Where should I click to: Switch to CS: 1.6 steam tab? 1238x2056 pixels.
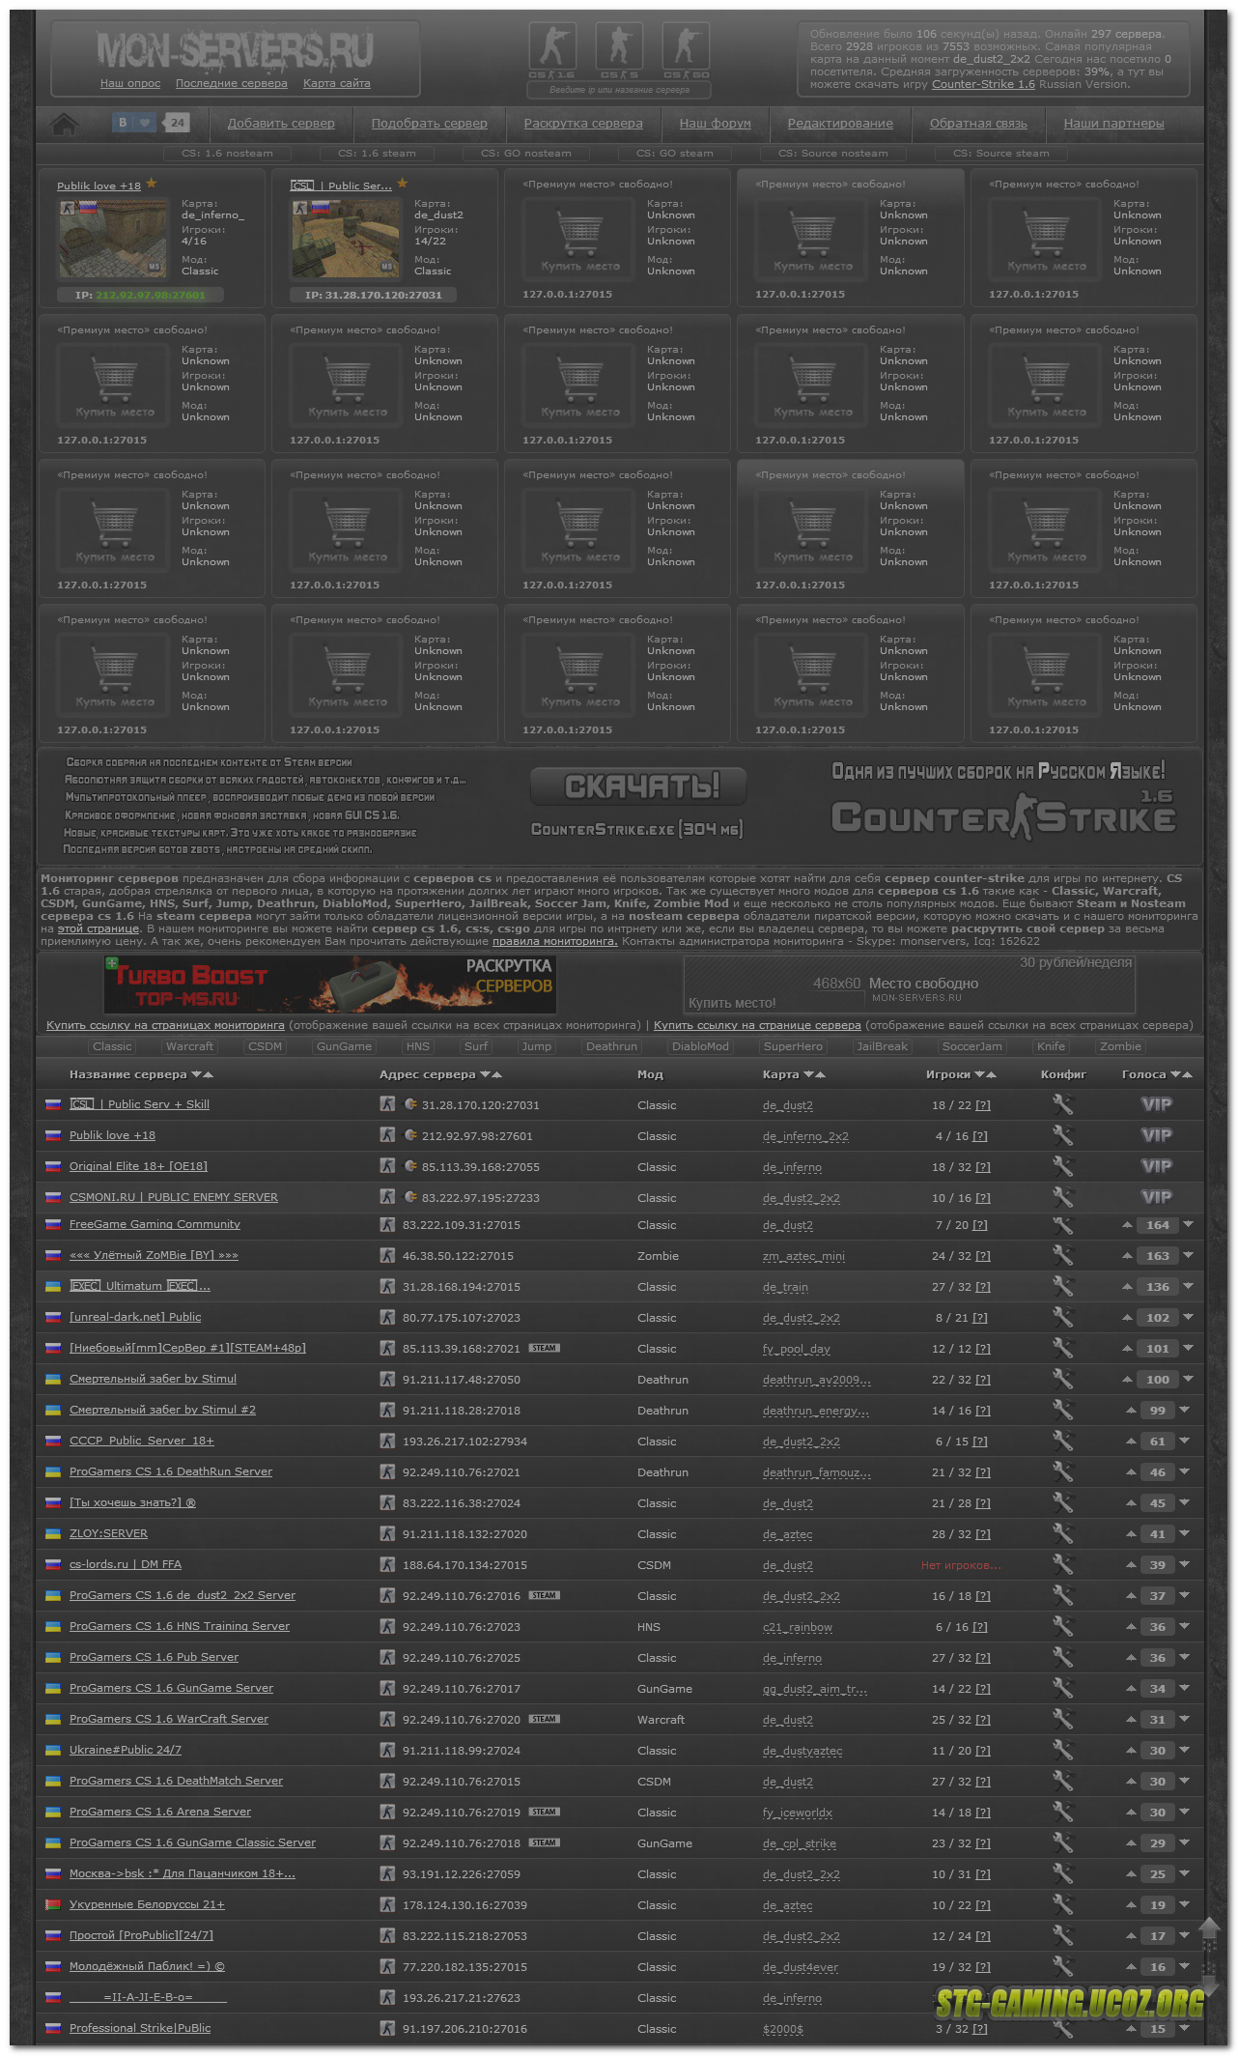point(377,153)
